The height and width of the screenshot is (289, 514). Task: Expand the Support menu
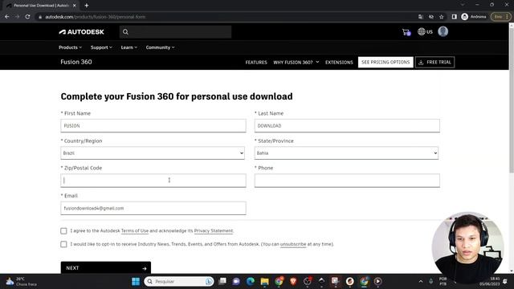click(101, 47)
